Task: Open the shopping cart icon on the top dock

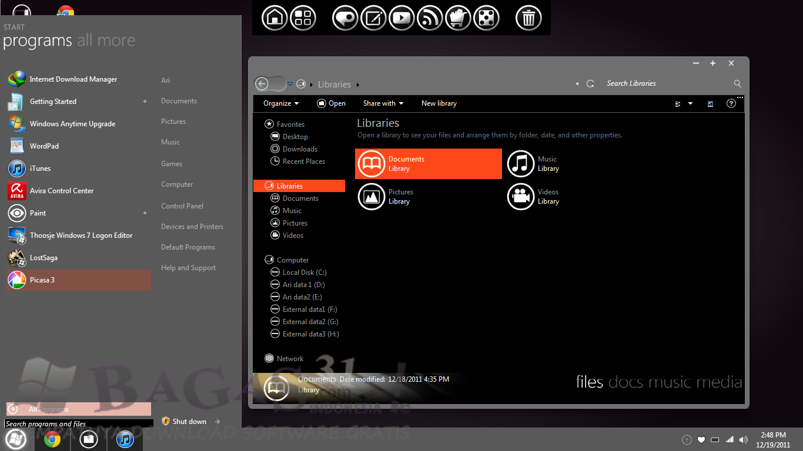Action: coord(458,18)
